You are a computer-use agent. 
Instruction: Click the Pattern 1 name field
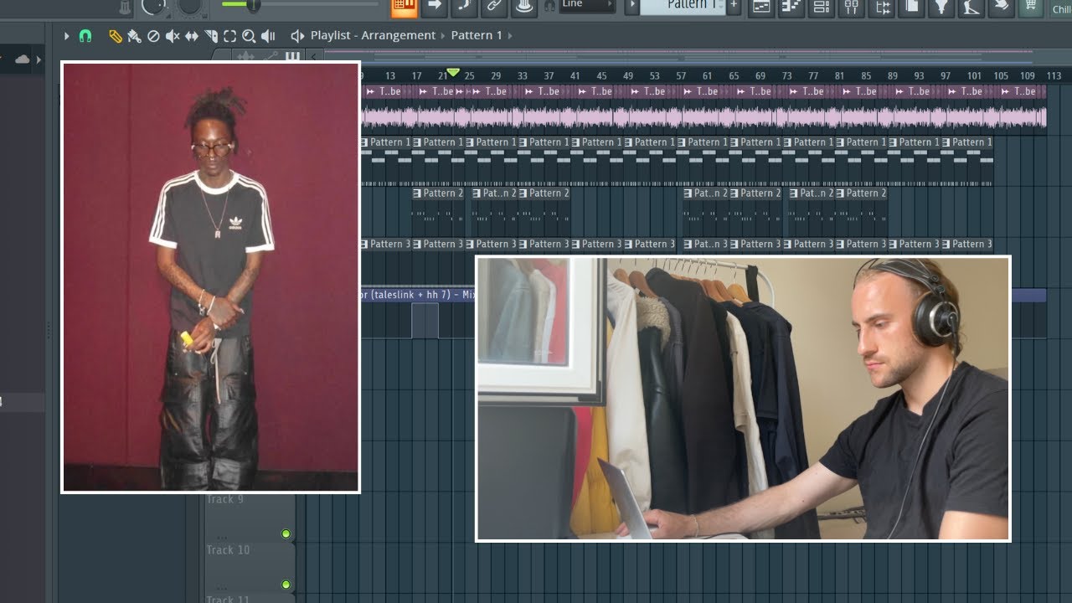tap(683, 6)
